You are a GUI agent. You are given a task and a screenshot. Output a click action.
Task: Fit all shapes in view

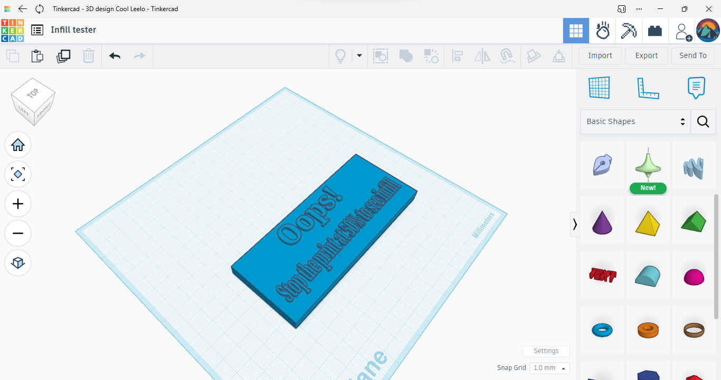click(18, 174)
